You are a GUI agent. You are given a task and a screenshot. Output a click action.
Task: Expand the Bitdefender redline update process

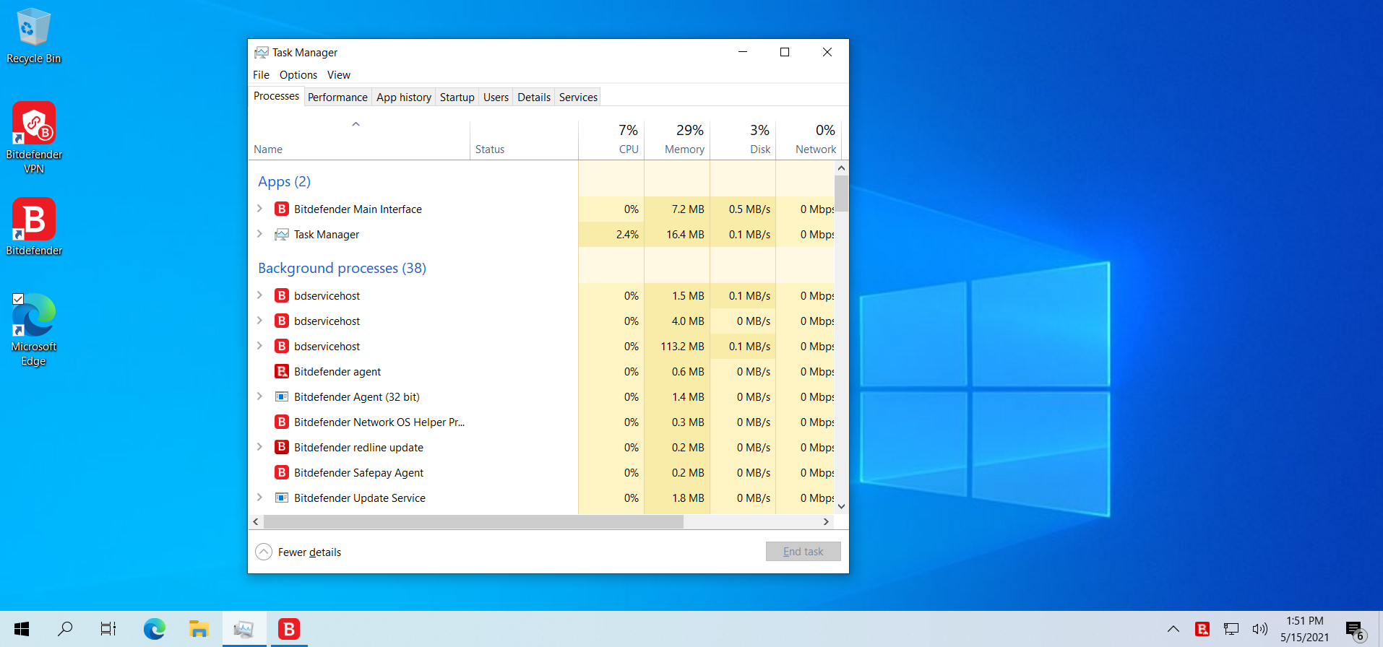pos(260,447)
